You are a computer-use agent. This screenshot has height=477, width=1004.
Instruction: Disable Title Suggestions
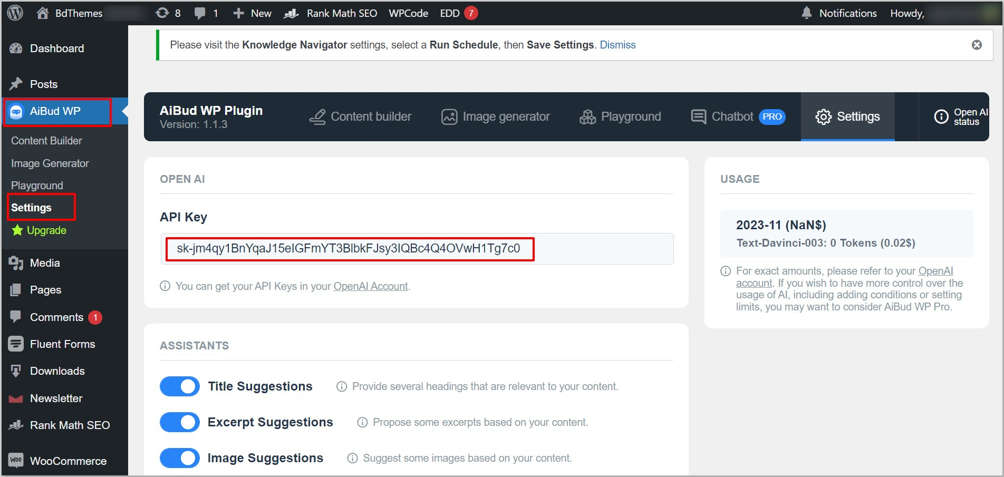click(179, 386)
